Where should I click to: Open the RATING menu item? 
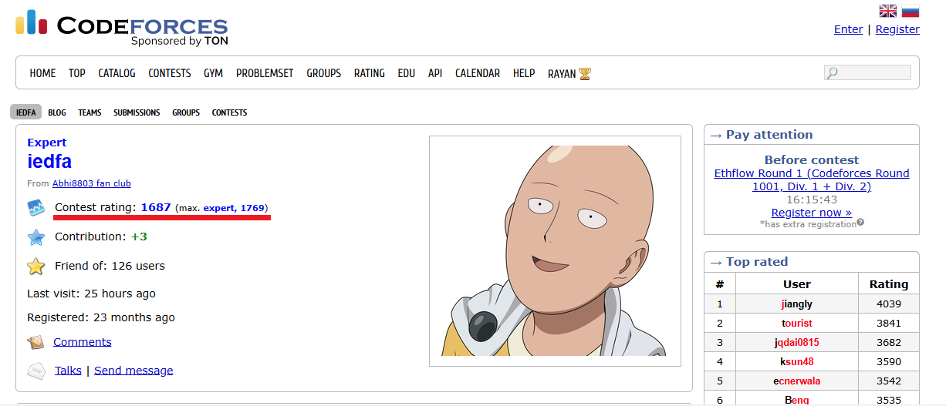coord(370,73)
